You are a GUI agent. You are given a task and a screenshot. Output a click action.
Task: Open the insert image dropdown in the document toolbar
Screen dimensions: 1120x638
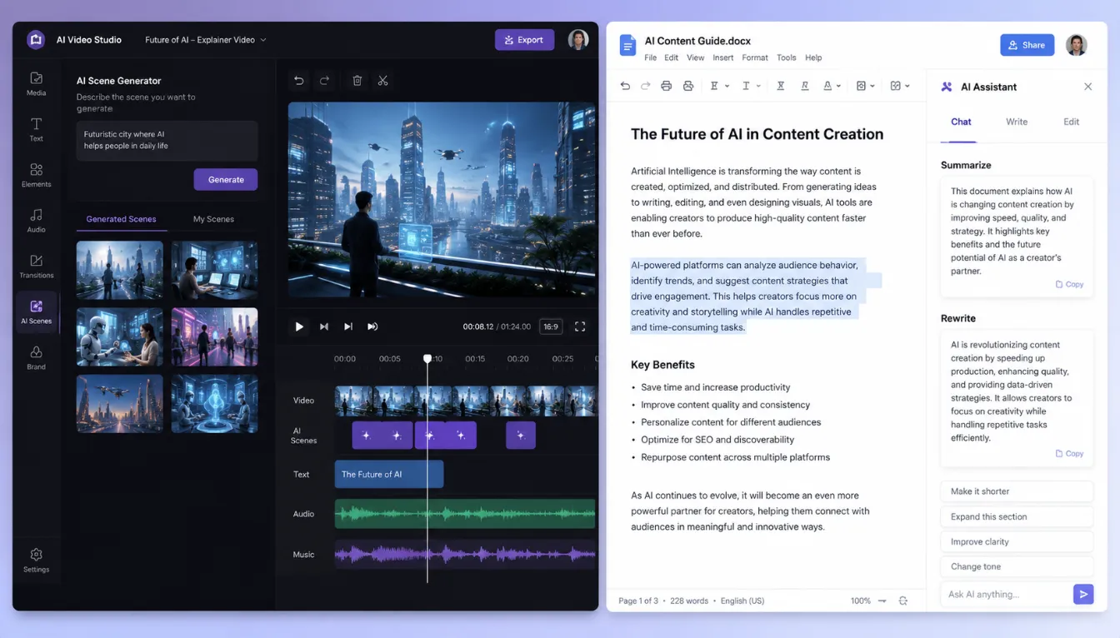click(x=866, y=86)
